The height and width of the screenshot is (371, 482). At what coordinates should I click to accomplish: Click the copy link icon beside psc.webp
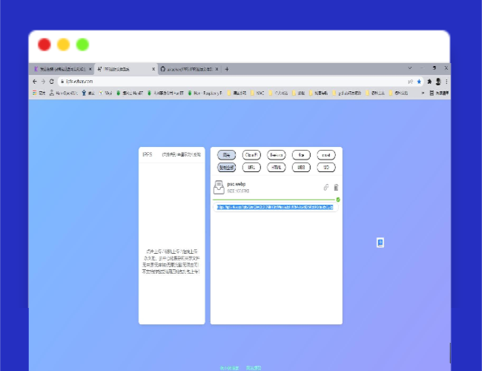point(326,187)
